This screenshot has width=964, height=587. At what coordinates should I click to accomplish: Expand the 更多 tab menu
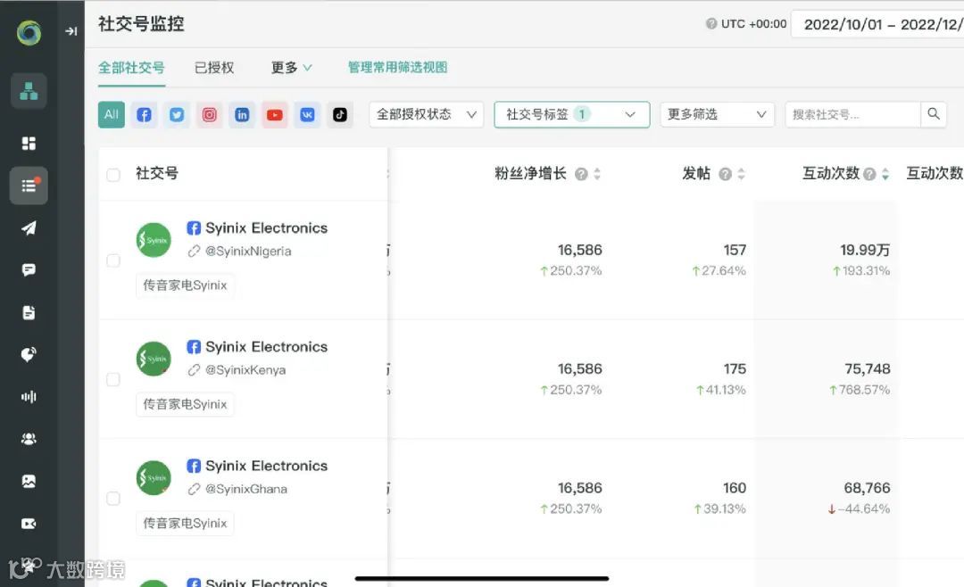point(291,68)
